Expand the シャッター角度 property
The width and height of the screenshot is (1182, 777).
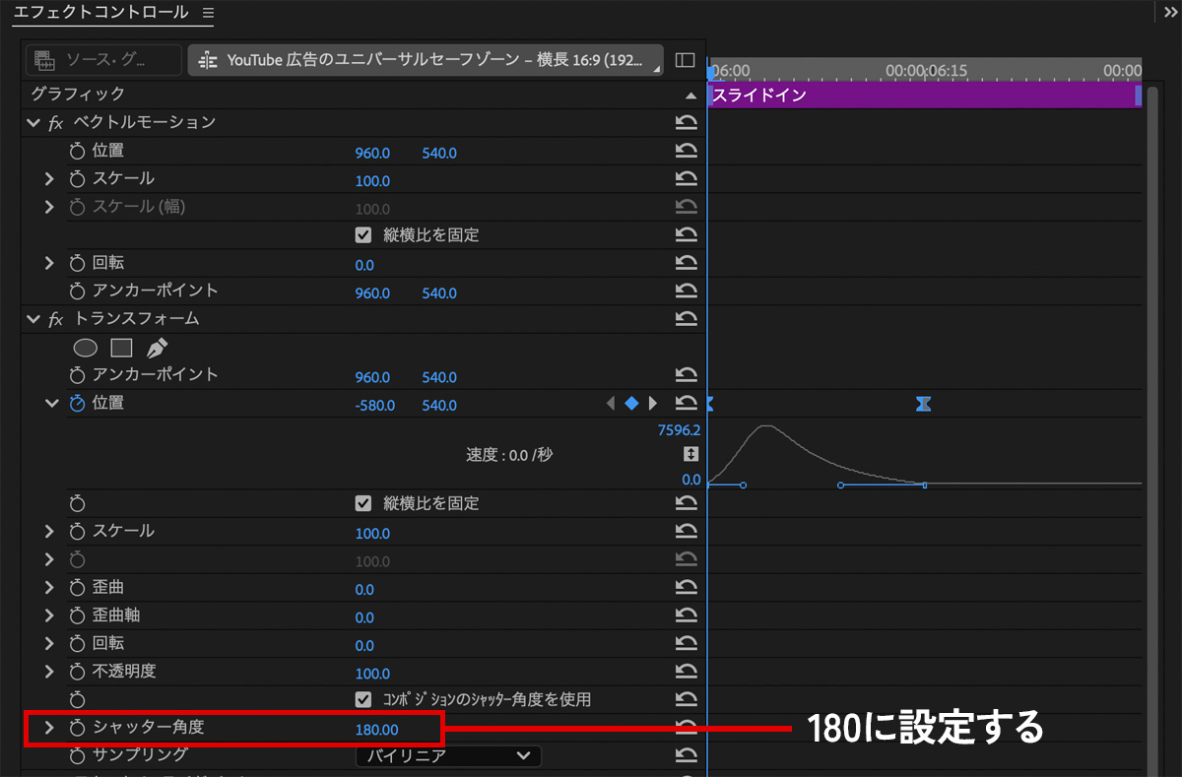tap(49, 729)
